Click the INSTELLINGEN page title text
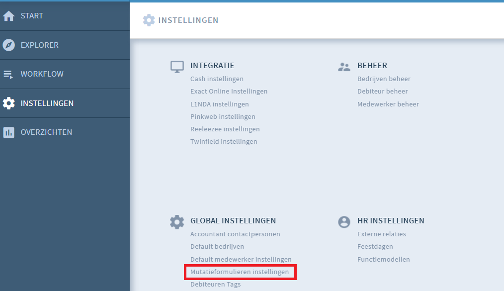Image resolution: width=504 pixels, height=291 pixels. (x=188, y=20)
